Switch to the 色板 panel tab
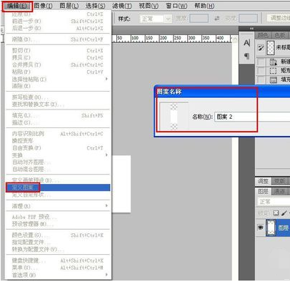 click(x=280, y=35)
